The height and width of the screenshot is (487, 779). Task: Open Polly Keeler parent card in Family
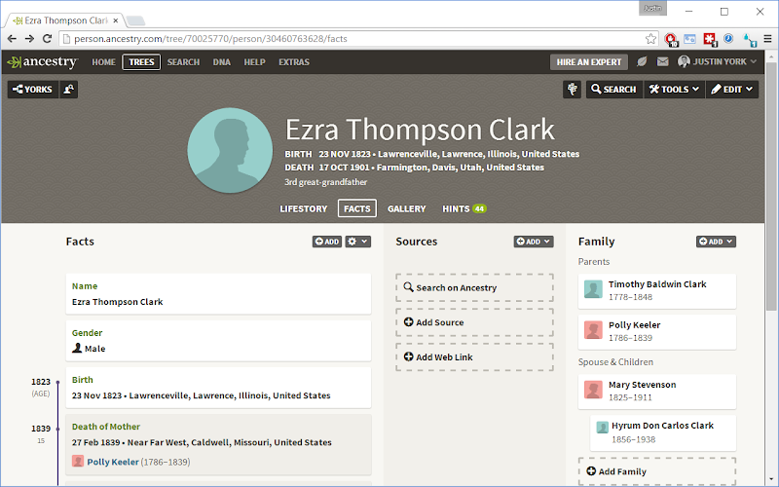tap(656, 331)
